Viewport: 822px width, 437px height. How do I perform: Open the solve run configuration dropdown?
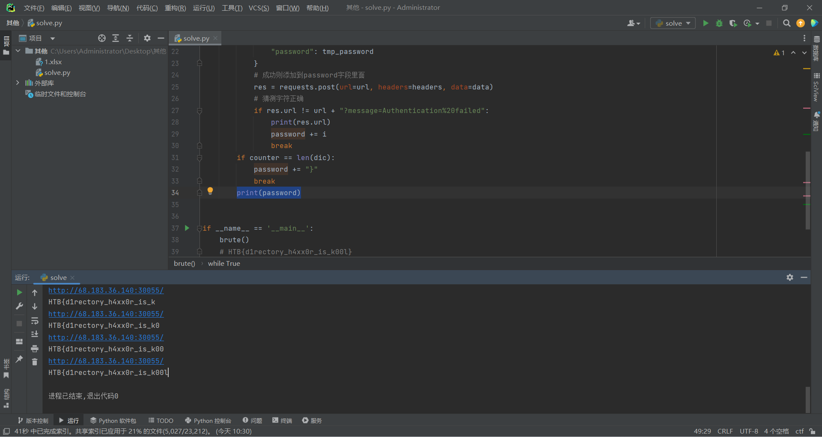673,23
